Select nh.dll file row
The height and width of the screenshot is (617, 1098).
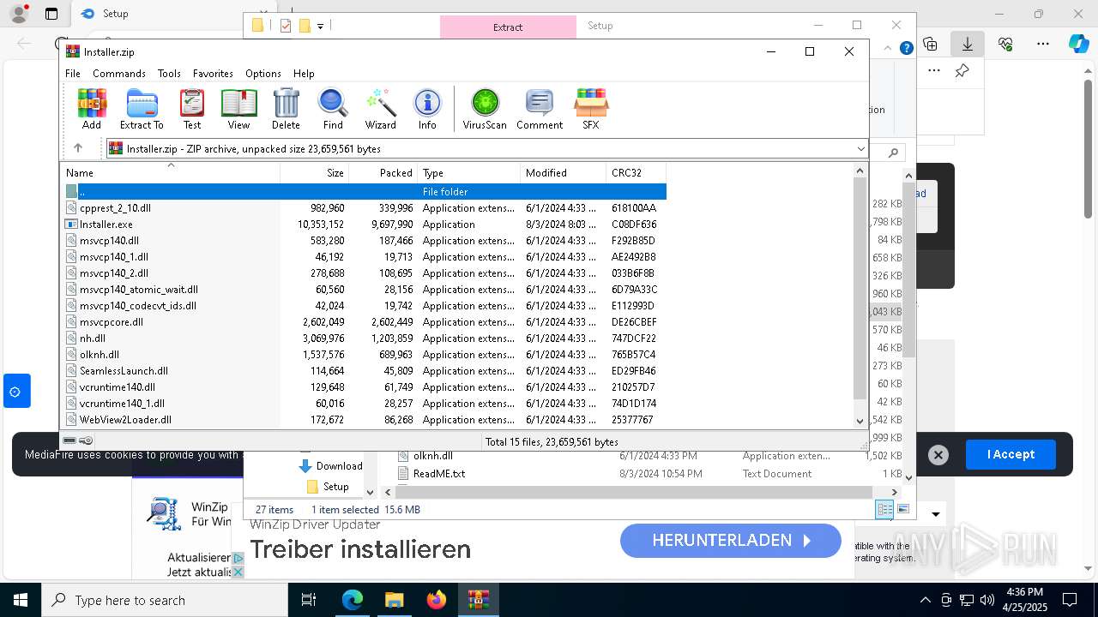coord(364,338)
